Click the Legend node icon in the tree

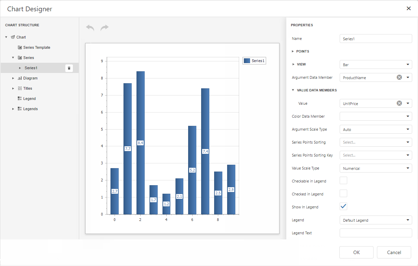point(20,99)
